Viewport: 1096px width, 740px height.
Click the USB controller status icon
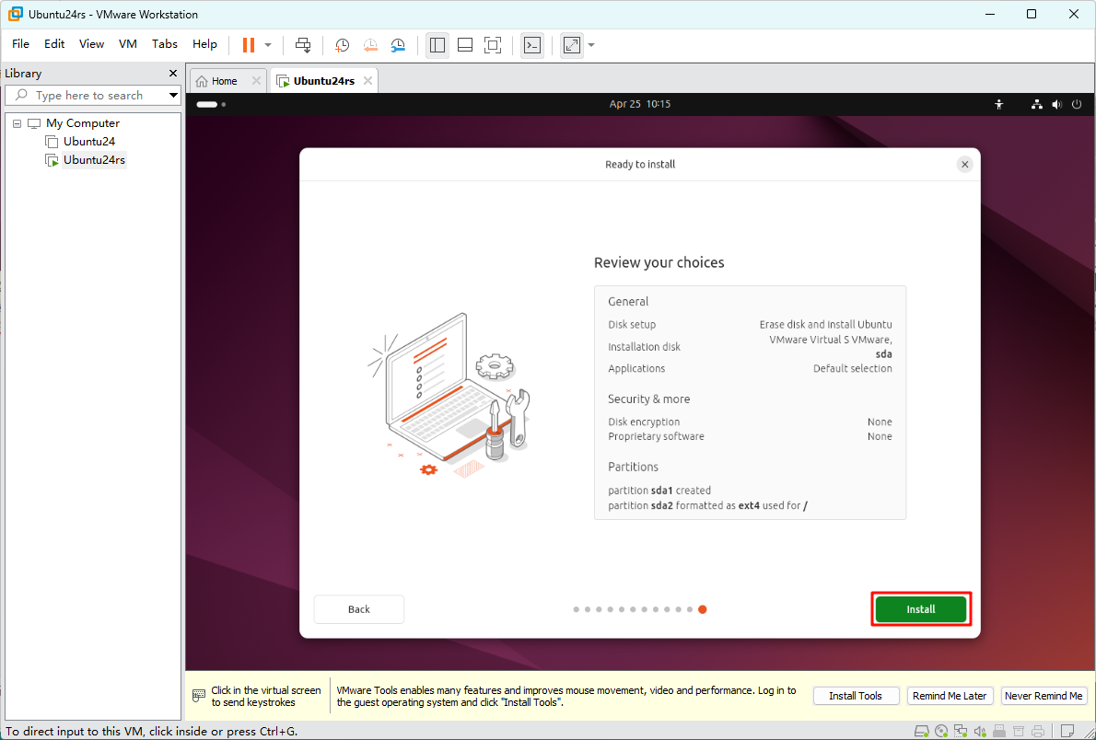999,731
